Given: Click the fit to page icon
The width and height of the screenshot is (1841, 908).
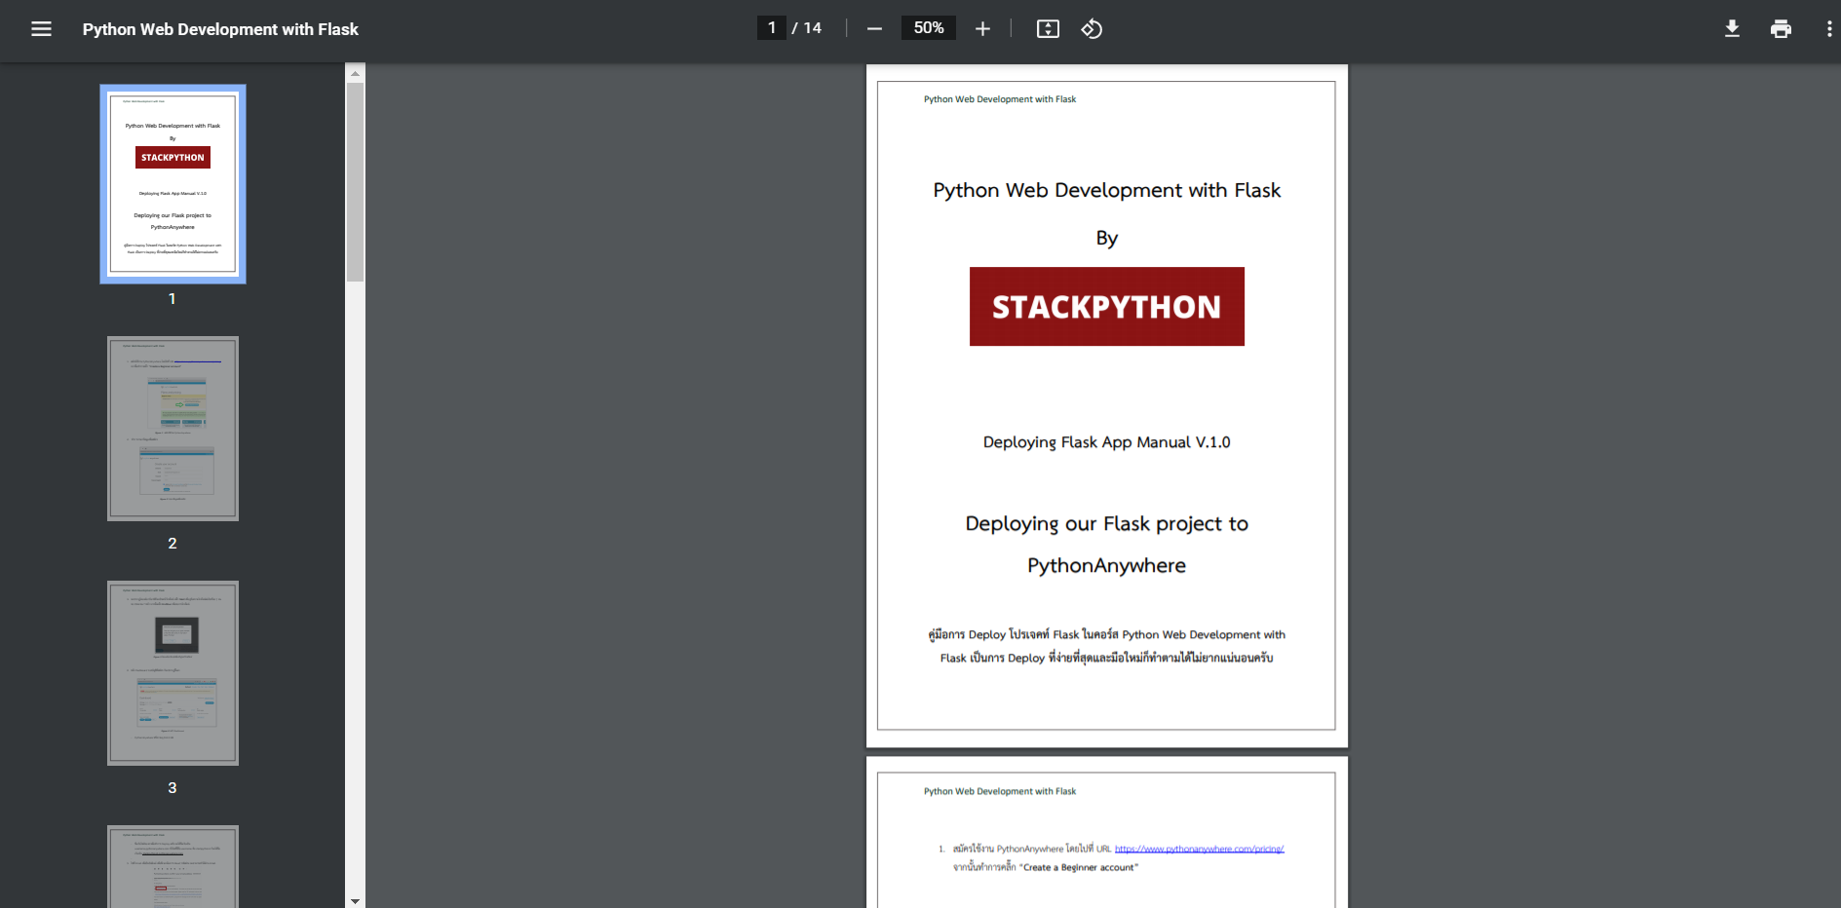Looking at the screenshot, I should [x=1048, y=29].
